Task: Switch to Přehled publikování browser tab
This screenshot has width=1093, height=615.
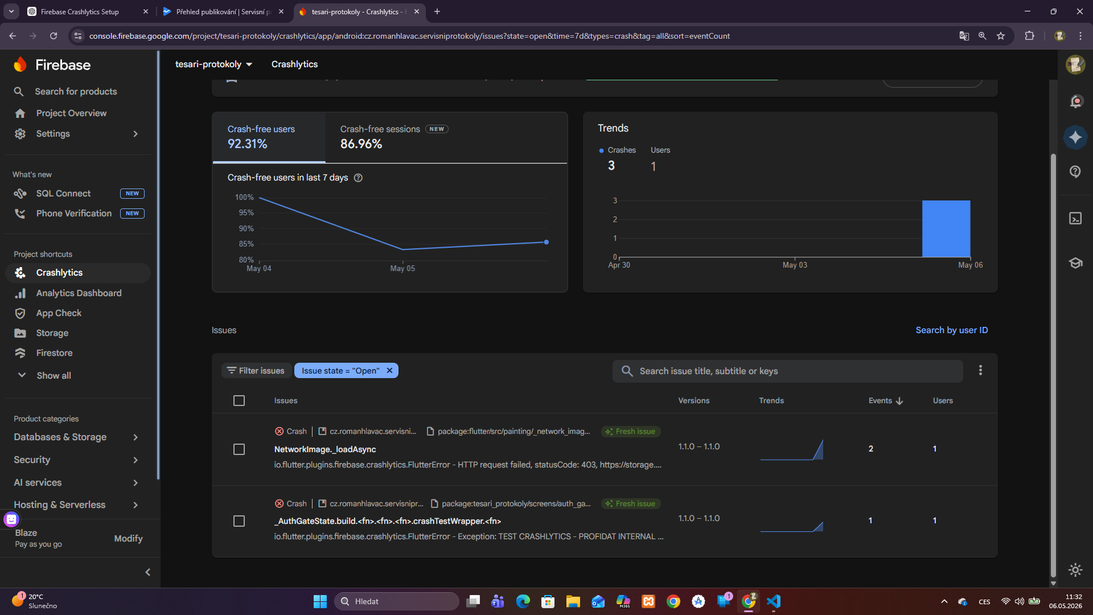Action: click(x=224, y=11)
